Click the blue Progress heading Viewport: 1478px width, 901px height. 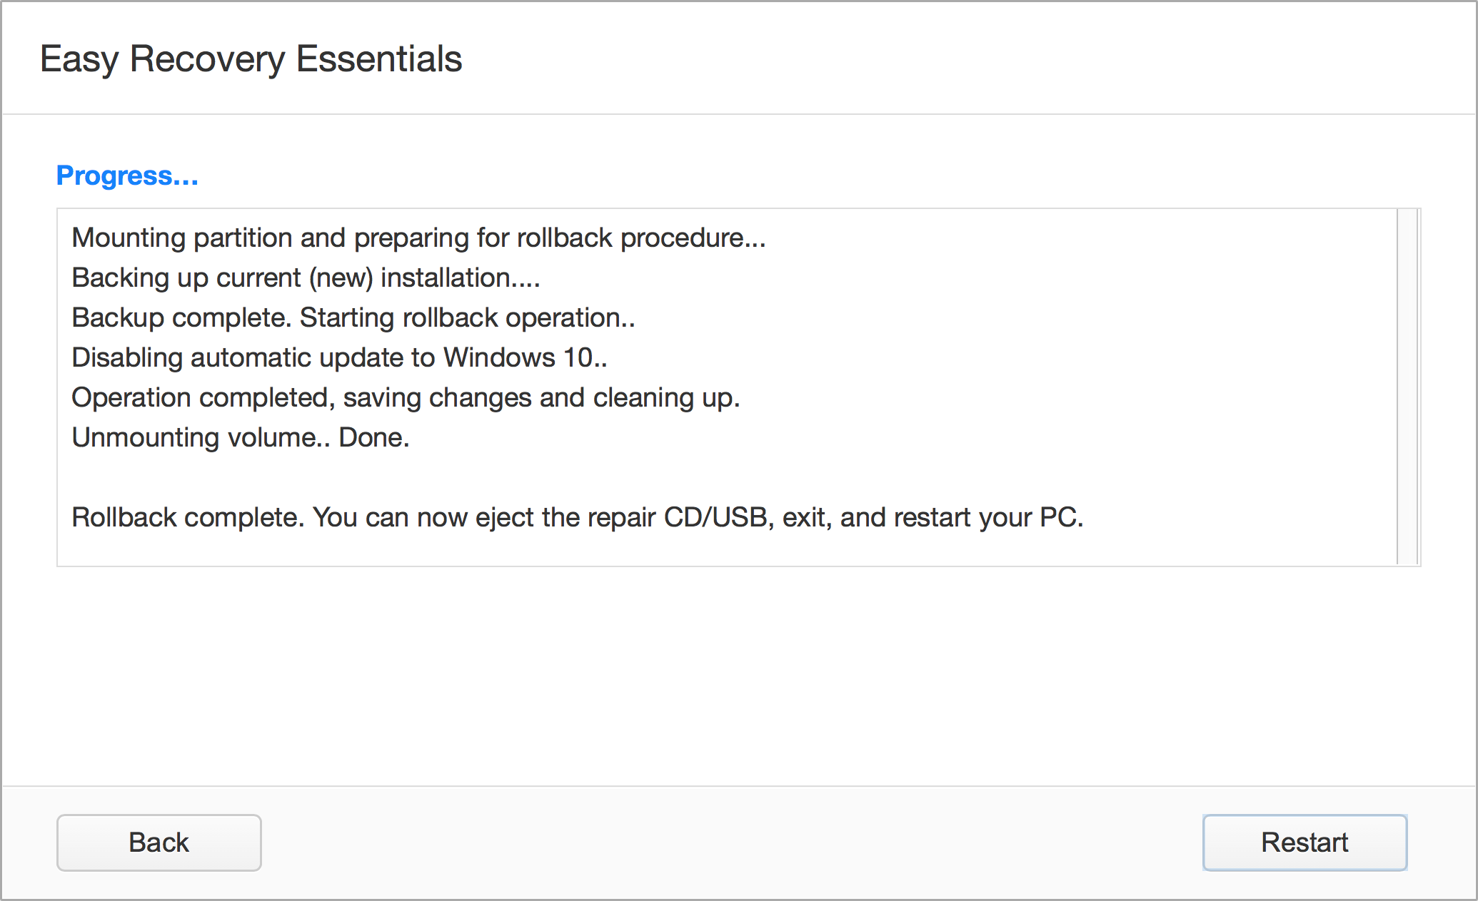[x=127, y=175]
